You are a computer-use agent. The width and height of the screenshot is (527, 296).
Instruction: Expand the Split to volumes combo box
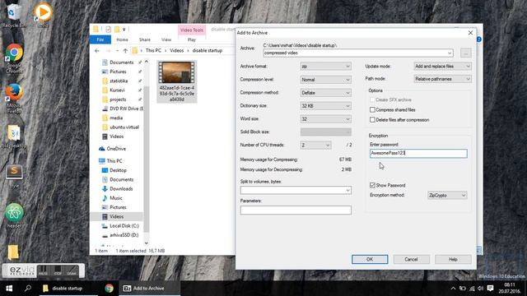pos(347,190)
